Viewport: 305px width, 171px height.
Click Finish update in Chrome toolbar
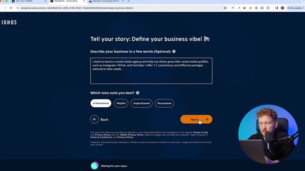pyautogui.click(x=295, y=8)
